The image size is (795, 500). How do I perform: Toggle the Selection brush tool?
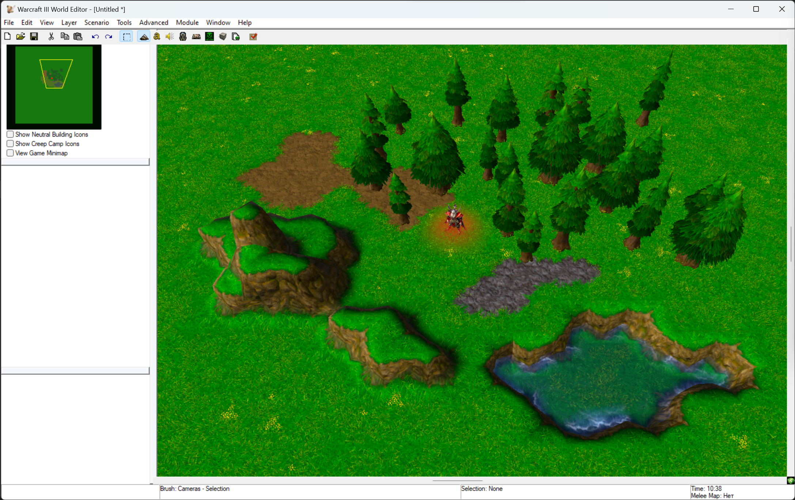click(126, 36)
